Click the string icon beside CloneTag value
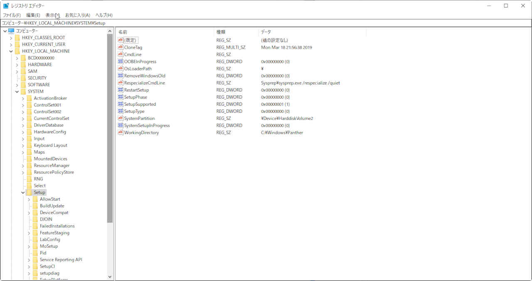This screenshot has height=281, width=532. coord(121,47)
